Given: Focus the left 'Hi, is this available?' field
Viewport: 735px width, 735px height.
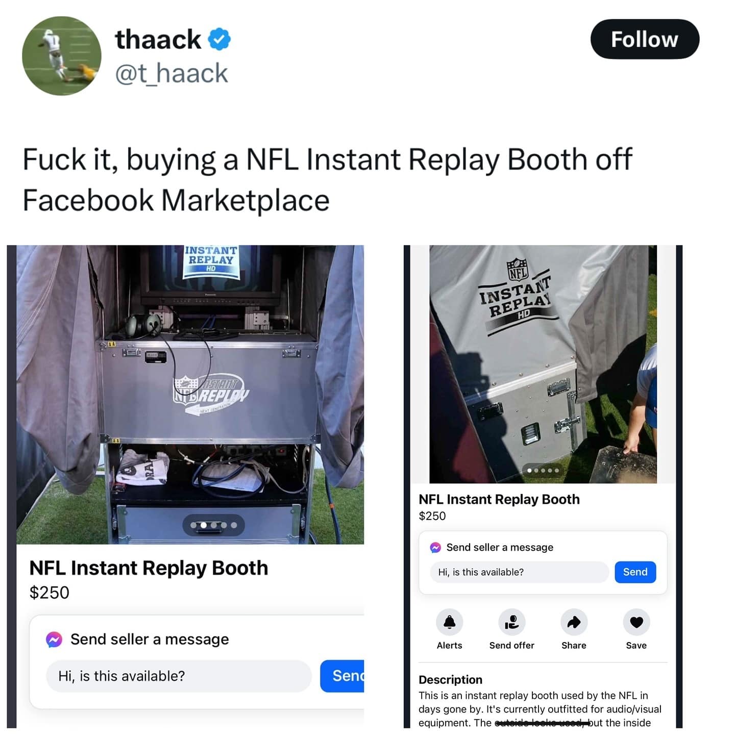Looking at the screenshot, I should click(179, 676).
